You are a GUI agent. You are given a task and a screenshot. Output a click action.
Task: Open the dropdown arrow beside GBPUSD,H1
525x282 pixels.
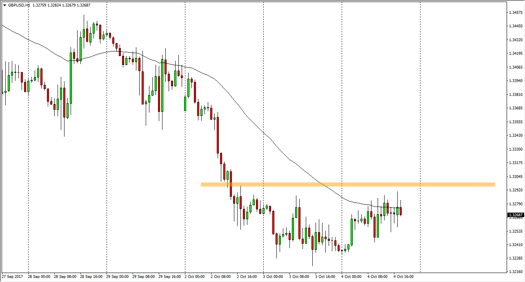click(x=4, y=5)
